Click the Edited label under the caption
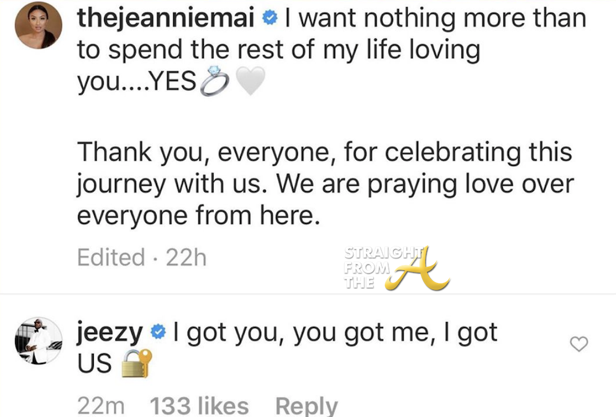The image size is (616, 417). pos(111,257)
